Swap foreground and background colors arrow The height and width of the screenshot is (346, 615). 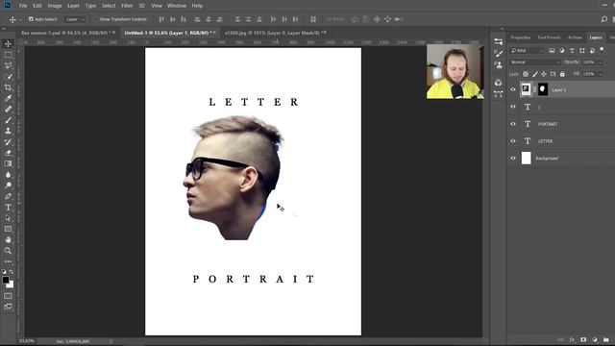pos(12,272)
